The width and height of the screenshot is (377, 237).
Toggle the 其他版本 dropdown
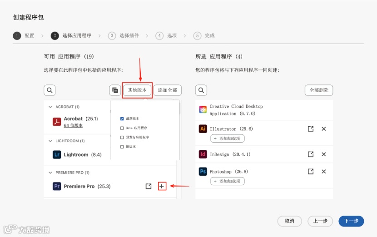click(137, 90)
